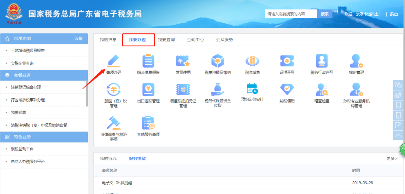
Task: Open 证明开具 ticket icon
Action: 287,61
